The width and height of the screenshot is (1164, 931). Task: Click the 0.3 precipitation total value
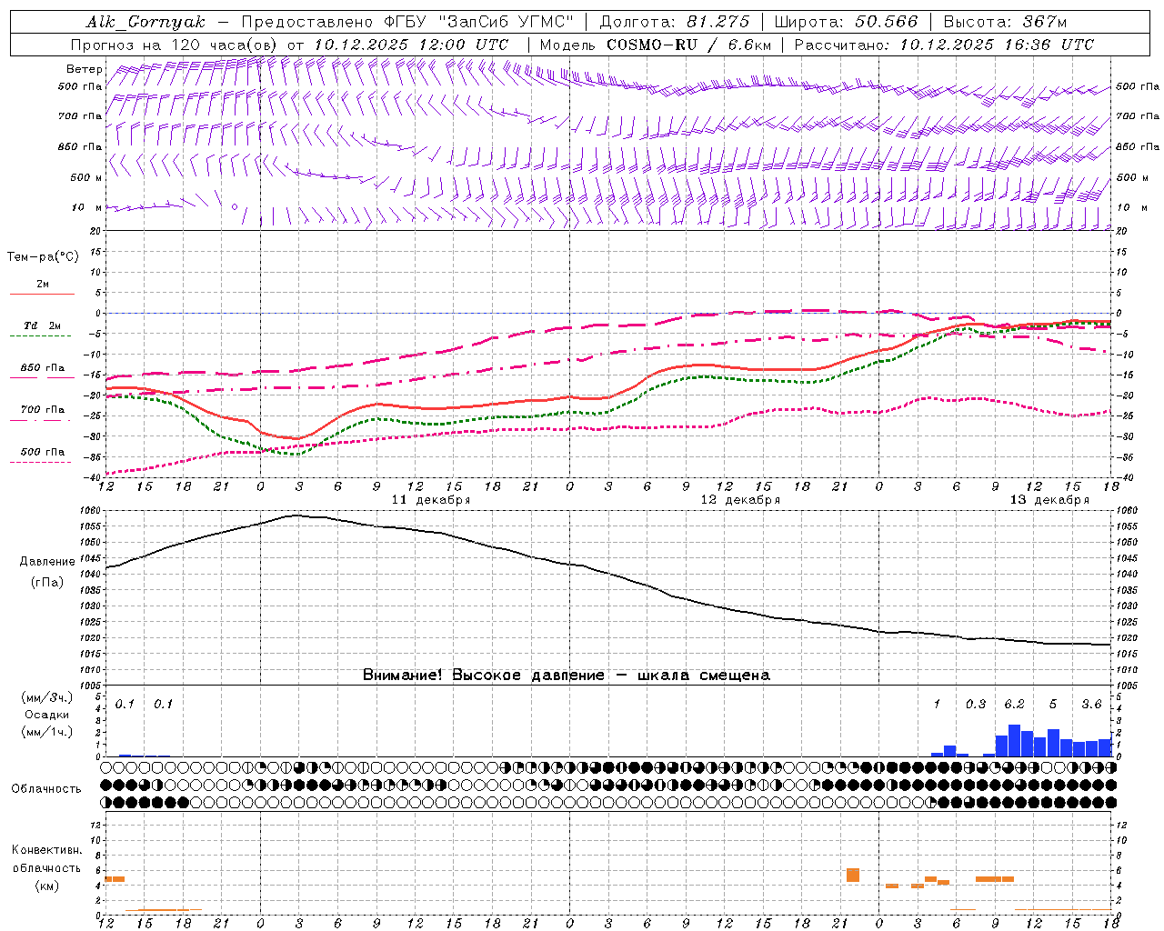(x=976, y=705)
